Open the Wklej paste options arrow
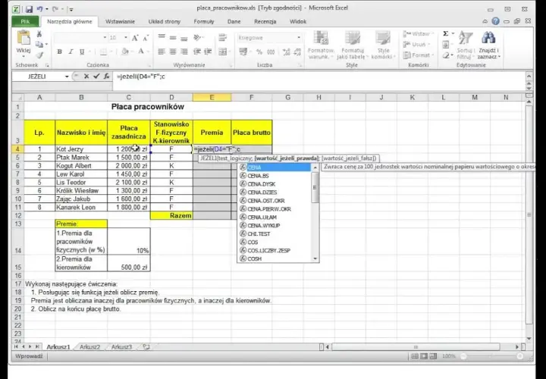The height and width of the screenshot is (379, 546). [x=24, y=55]
